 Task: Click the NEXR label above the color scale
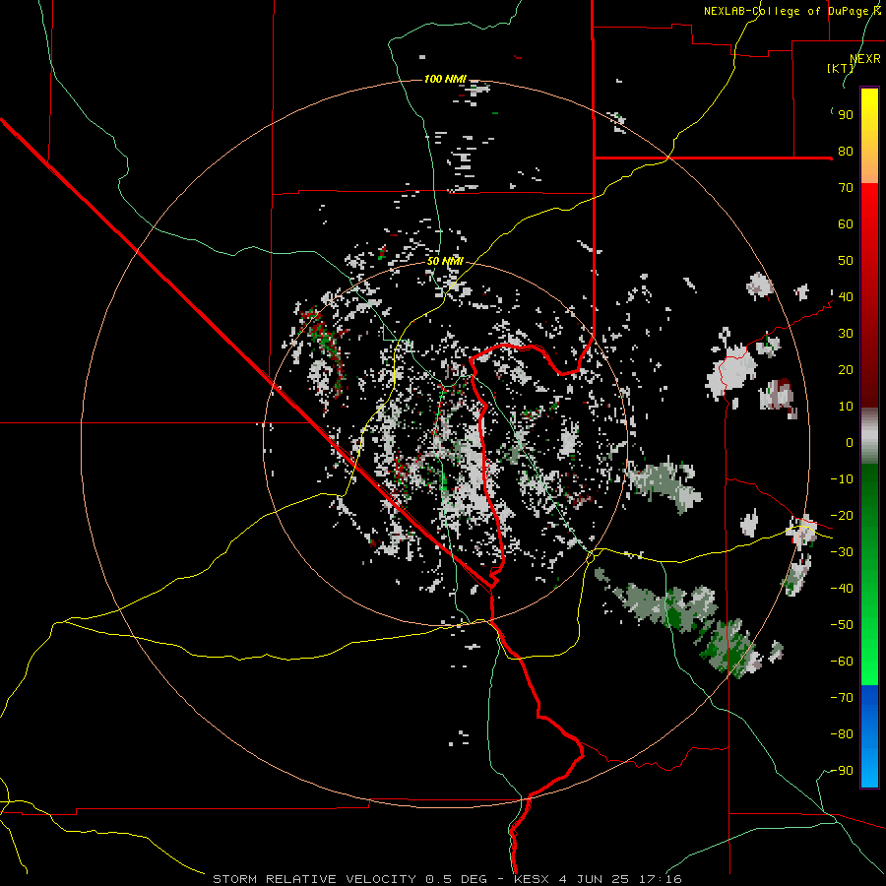(865, 59)
